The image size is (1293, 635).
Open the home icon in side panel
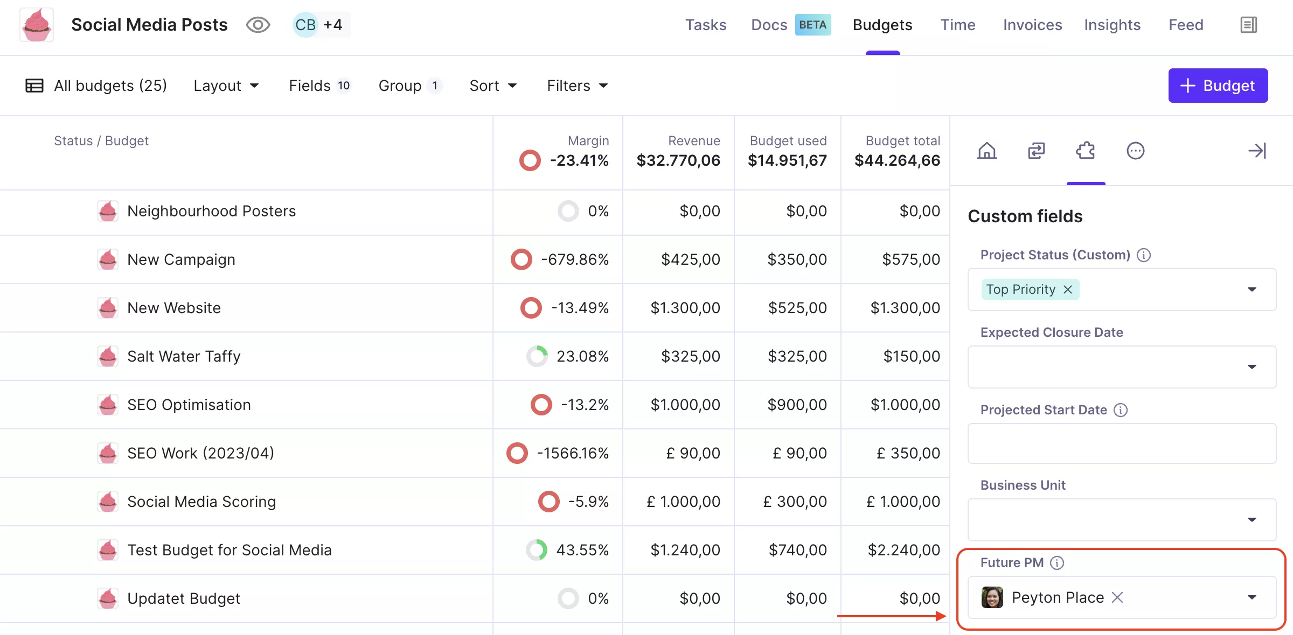[x=987, y=151]
